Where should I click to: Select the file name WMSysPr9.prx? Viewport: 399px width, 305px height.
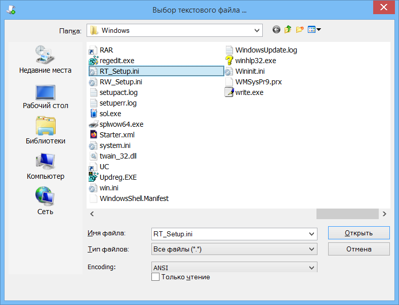[x=259, y=82]
